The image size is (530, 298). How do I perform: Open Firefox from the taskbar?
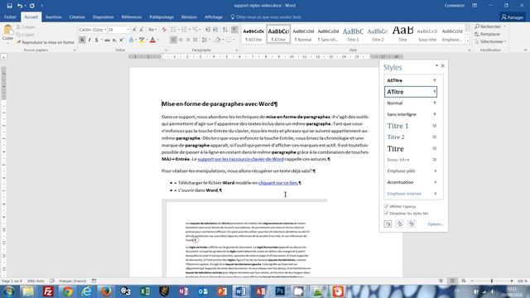coord(106,291)
